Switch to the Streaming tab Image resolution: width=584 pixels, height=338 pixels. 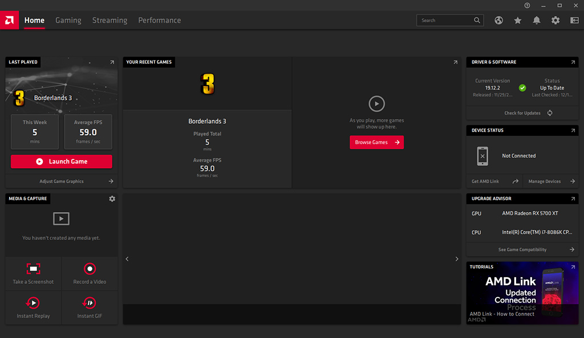110,21
